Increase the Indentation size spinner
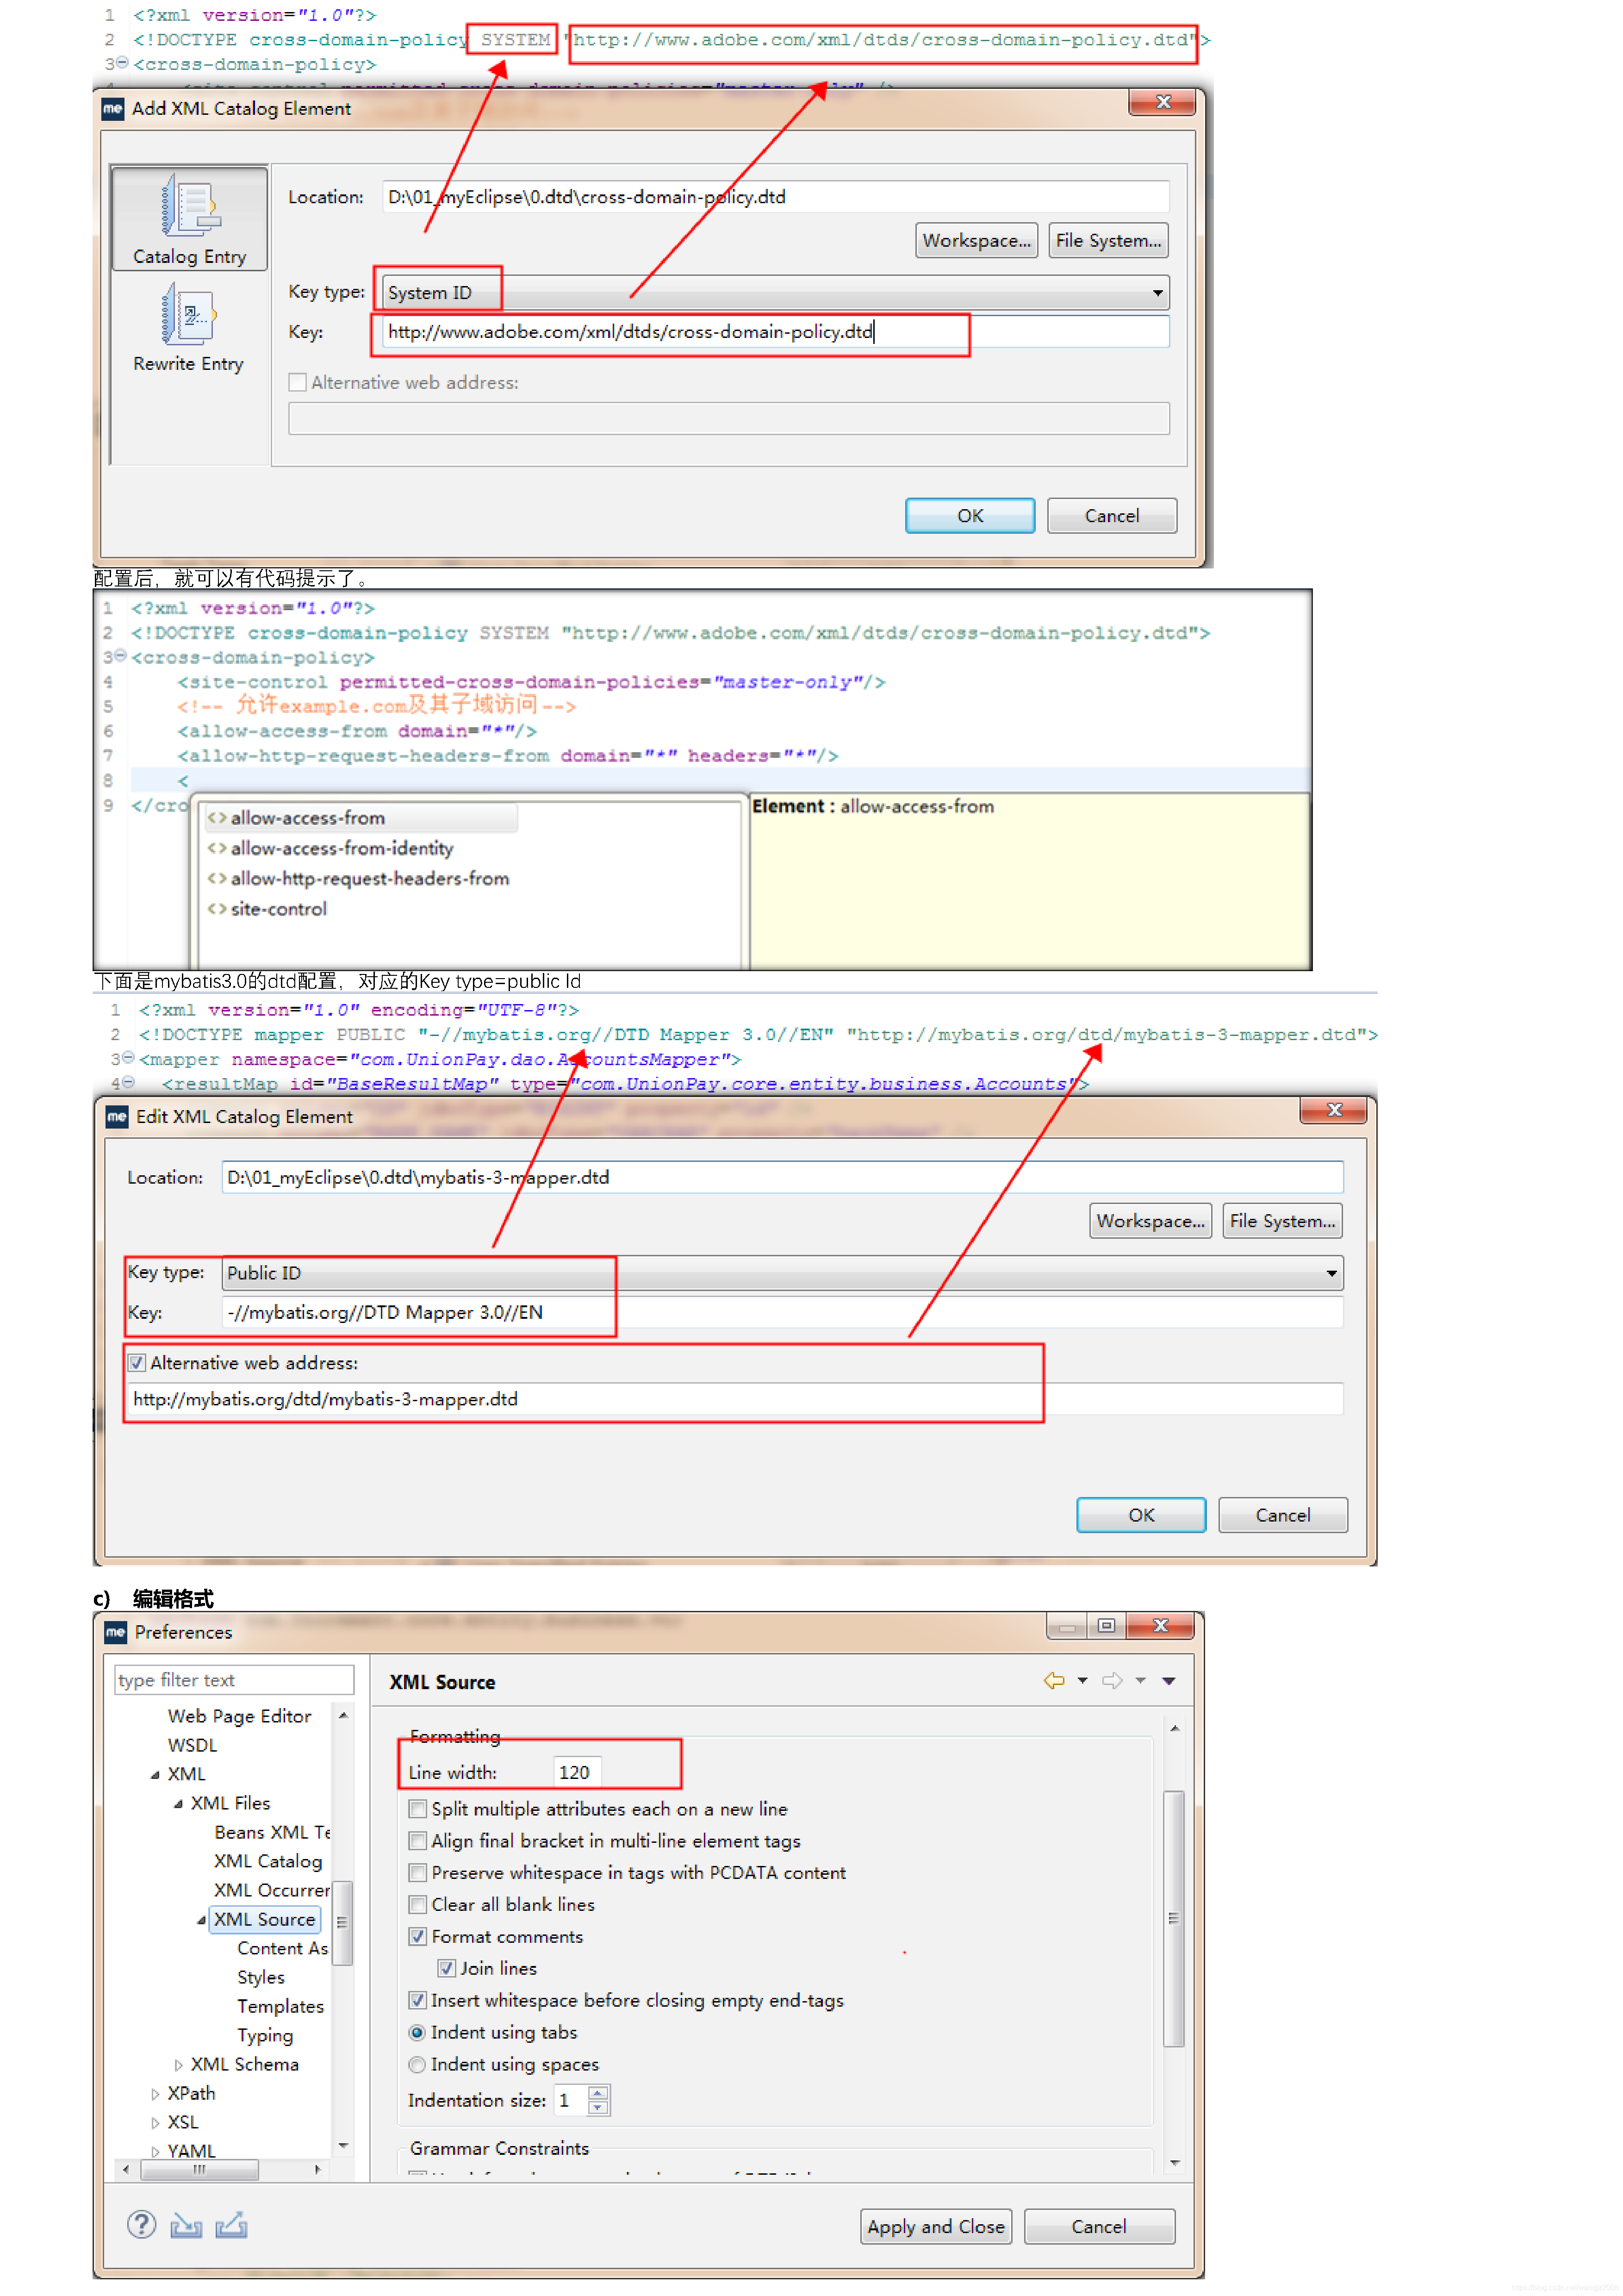 pos(598,2093)
